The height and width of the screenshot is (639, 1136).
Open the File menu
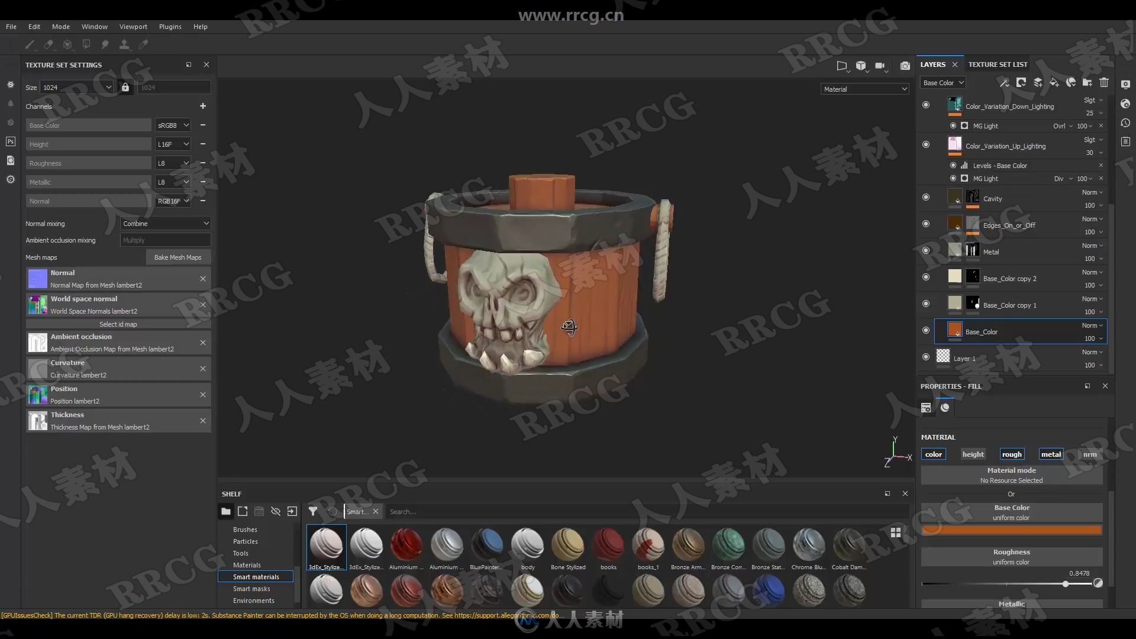tap(11, 27)
